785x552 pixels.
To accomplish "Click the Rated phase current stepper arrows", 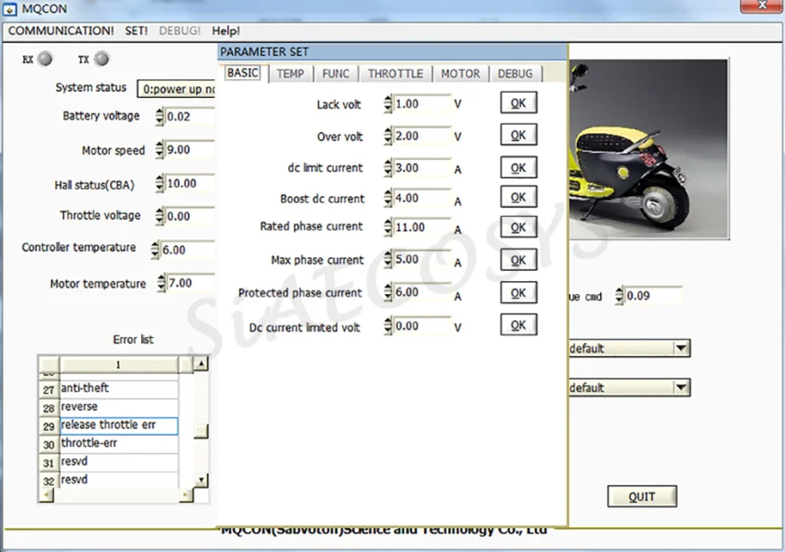I will click(x=388, y=227).
